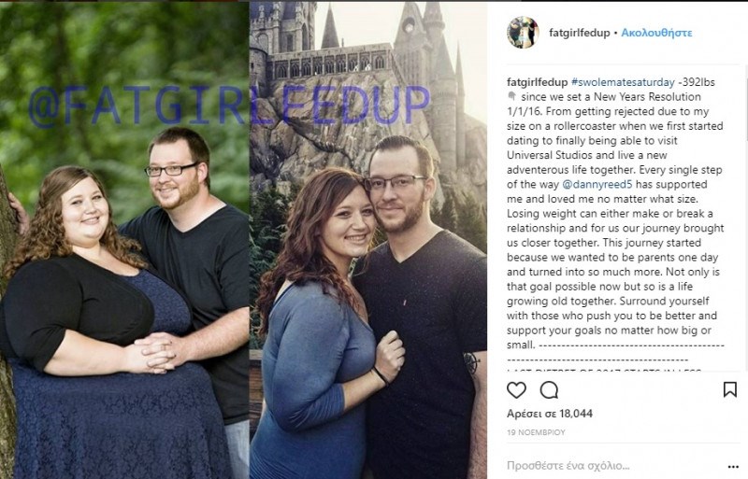Click the right after photo at the castle
This screenshot has width=748, height=479.
pos(367,239)
